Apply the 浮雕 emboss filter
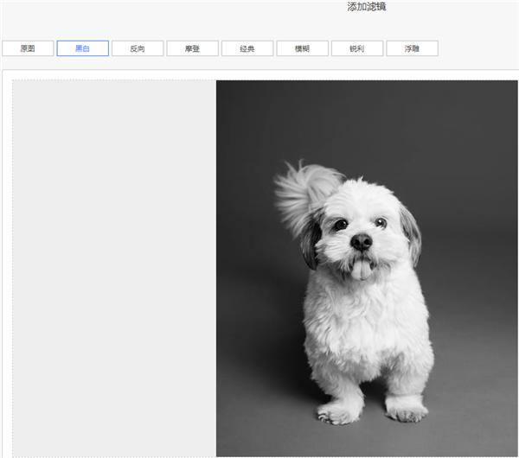The height and width of the screenshot is (458, 519). pos(412,48)
